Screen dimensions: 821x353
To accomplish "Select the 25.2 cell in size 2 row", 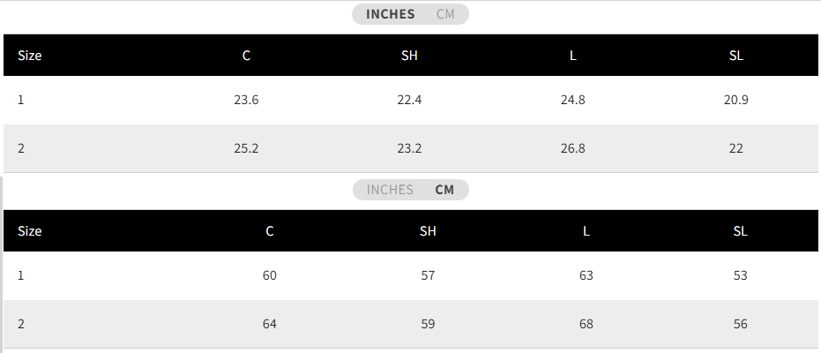I will coord(246,149).
